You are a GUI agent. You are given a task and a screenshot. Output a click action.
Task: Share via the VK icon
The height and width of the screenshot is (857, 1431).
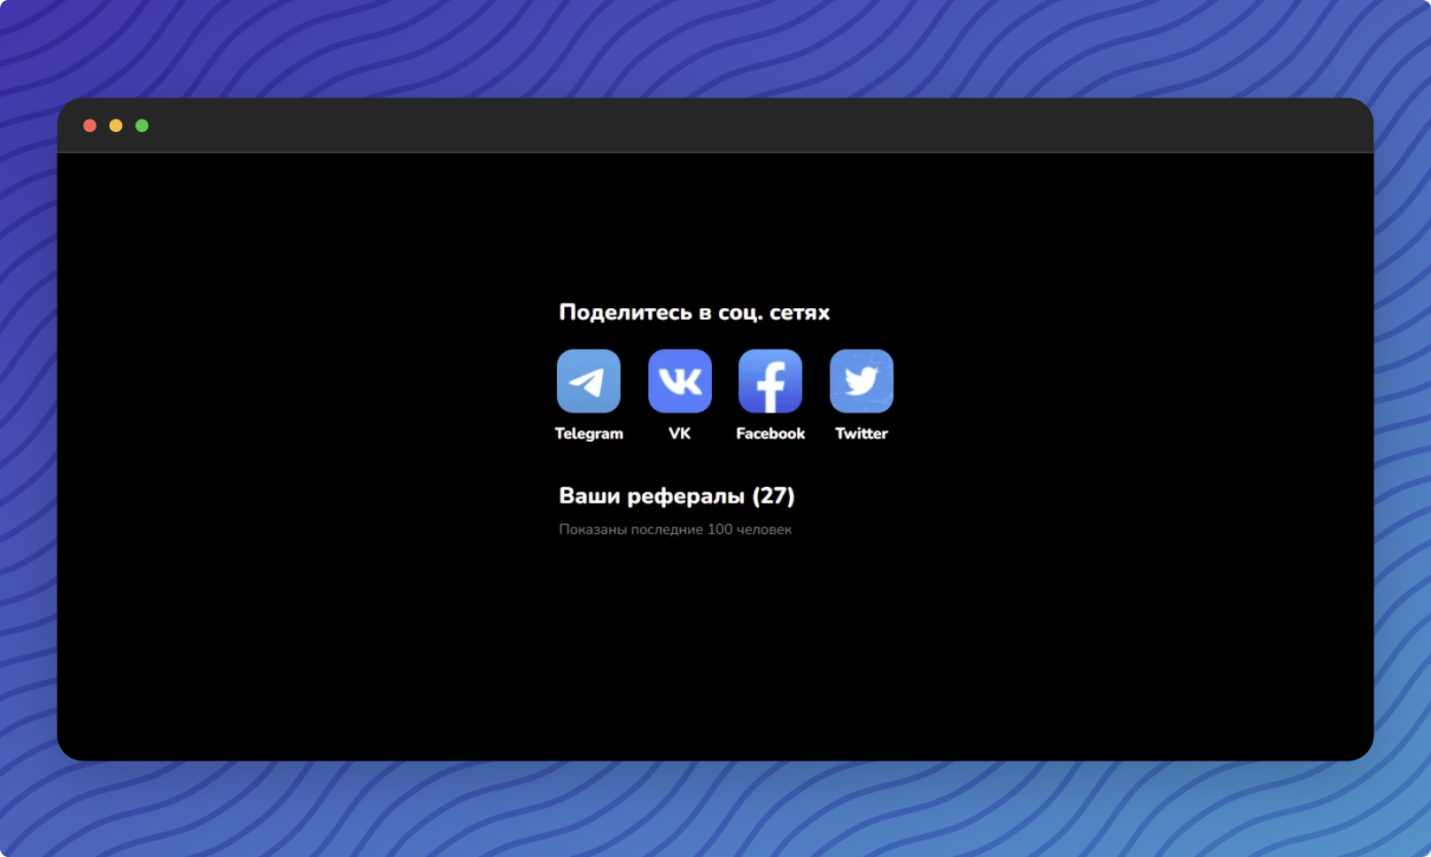[x=680, y=381]
